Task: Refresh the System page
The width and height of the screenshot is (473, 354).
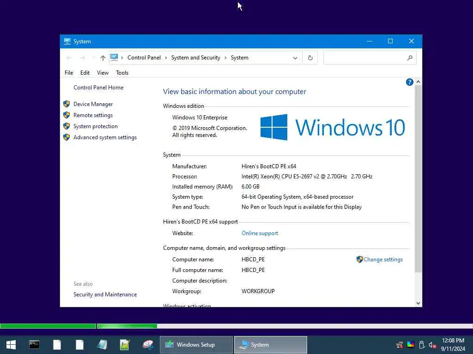Action: (x=310, y=58)
